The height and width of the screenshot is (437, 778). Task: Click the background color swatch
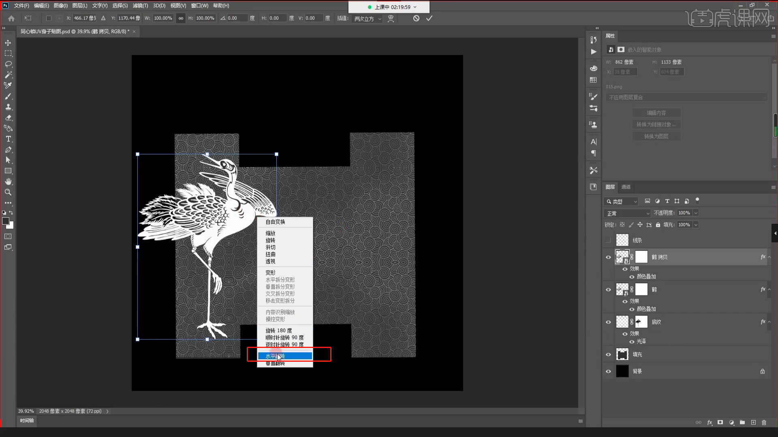pyautogui.click(x=11, y=226)
